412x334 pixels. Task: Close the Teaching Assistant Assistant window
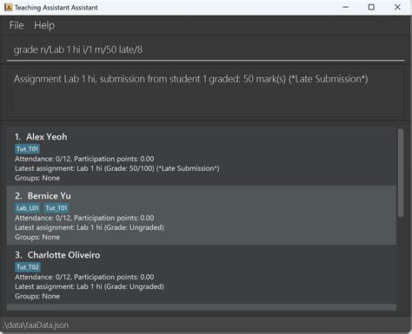tap(397, 7)
